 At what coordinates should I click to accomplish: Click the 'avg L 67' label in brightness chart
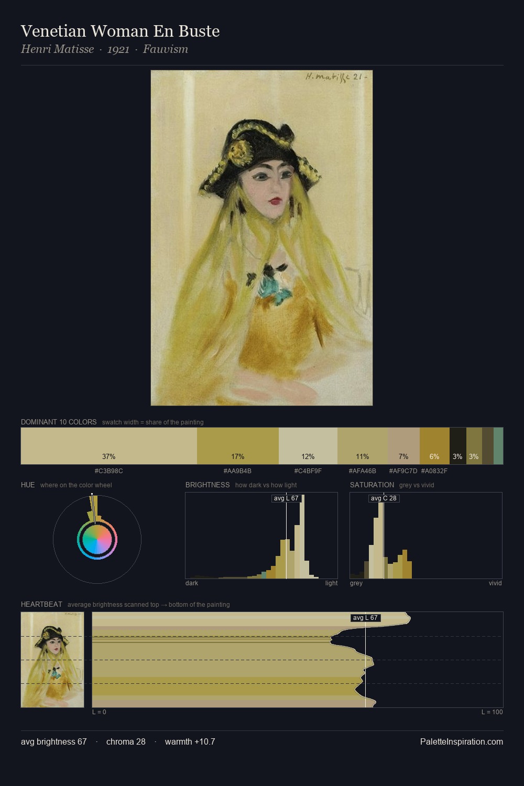tap(287, 498)
